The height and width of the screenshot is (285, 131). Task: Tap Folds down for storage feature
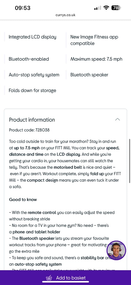32,90
